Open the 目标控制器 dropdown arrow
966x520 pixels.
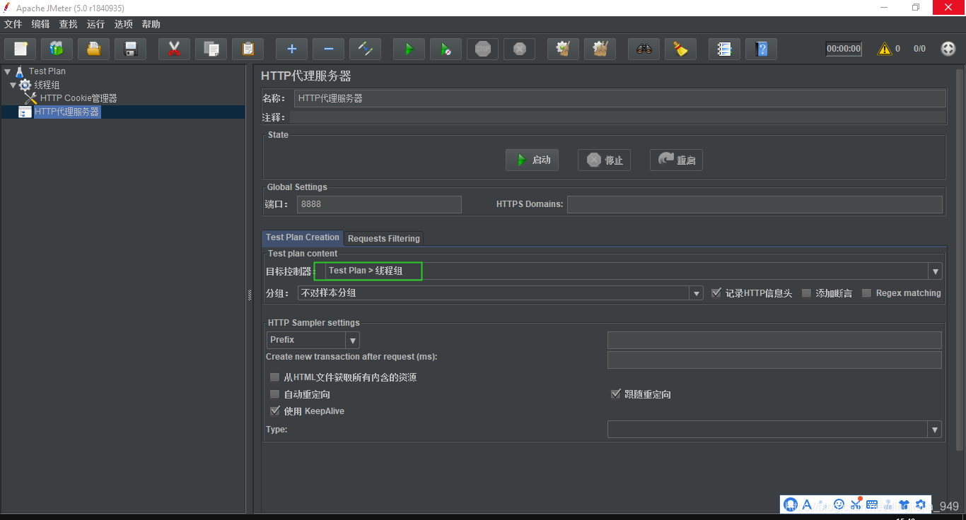tap(936, 271)
